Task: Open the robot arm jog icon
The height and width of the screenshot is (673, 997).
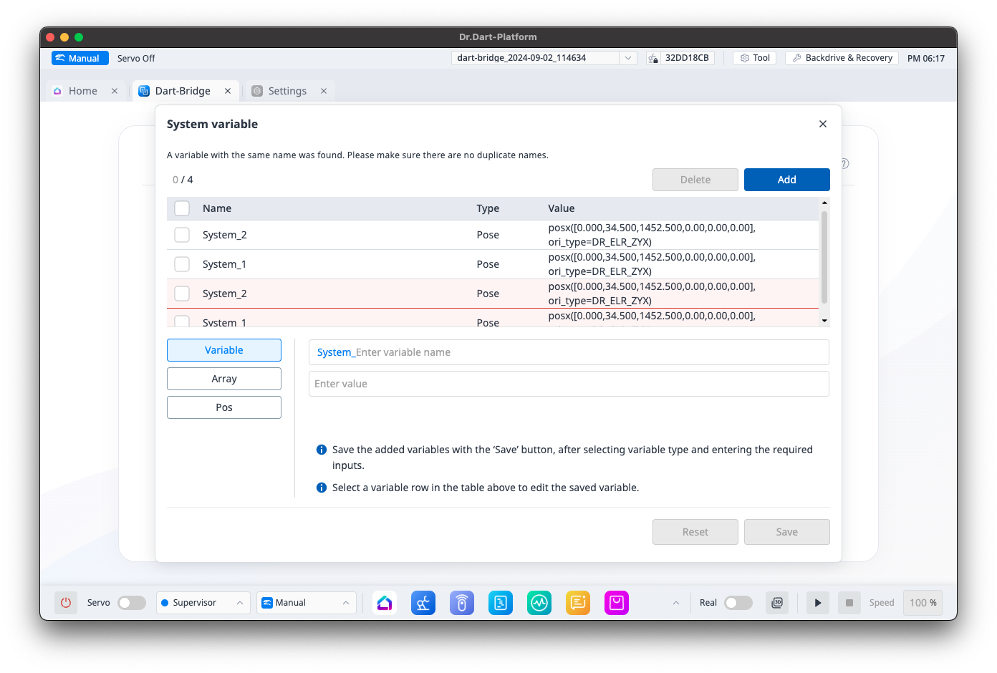Action: (423, 603)
